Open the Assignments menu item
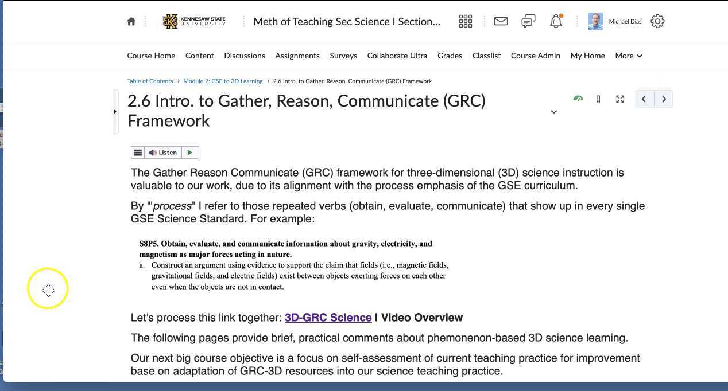The height and width of the screenshot is (391, 728). click(x=297, y=56)
